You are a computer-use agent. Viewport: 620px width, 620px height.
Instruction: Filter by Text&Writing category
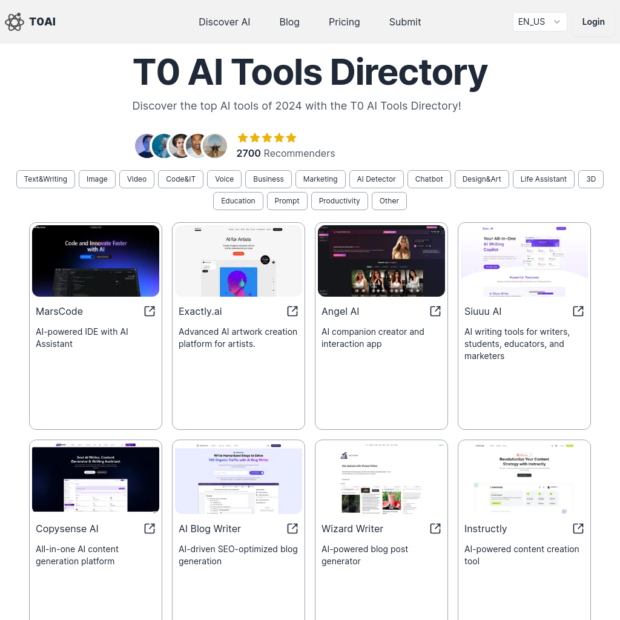pos(45,179)
